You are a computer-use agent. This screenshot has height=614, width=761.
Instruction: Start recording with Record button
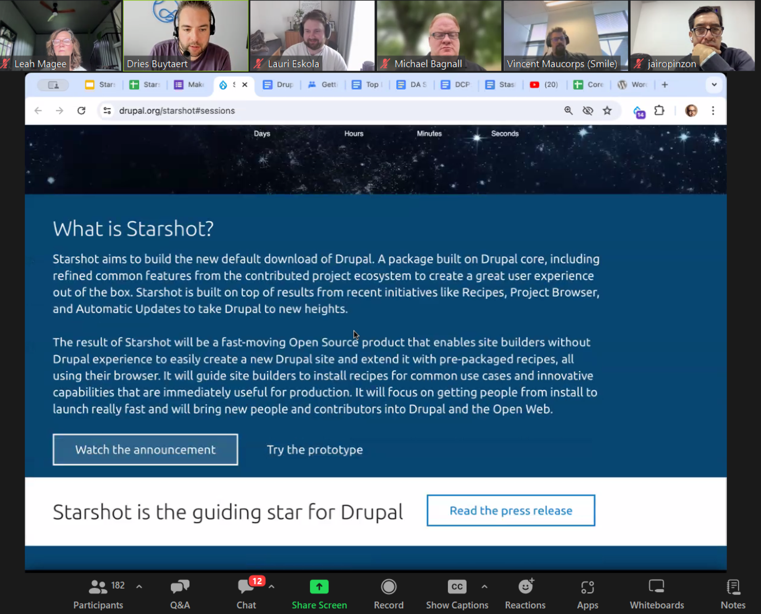[388, 593]
